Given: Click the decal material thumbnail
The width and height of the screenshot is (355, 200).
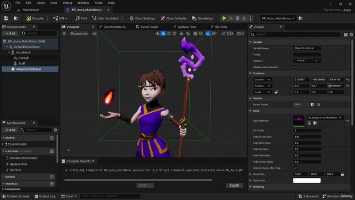Looking at the screenshot, I should point(298,121).
